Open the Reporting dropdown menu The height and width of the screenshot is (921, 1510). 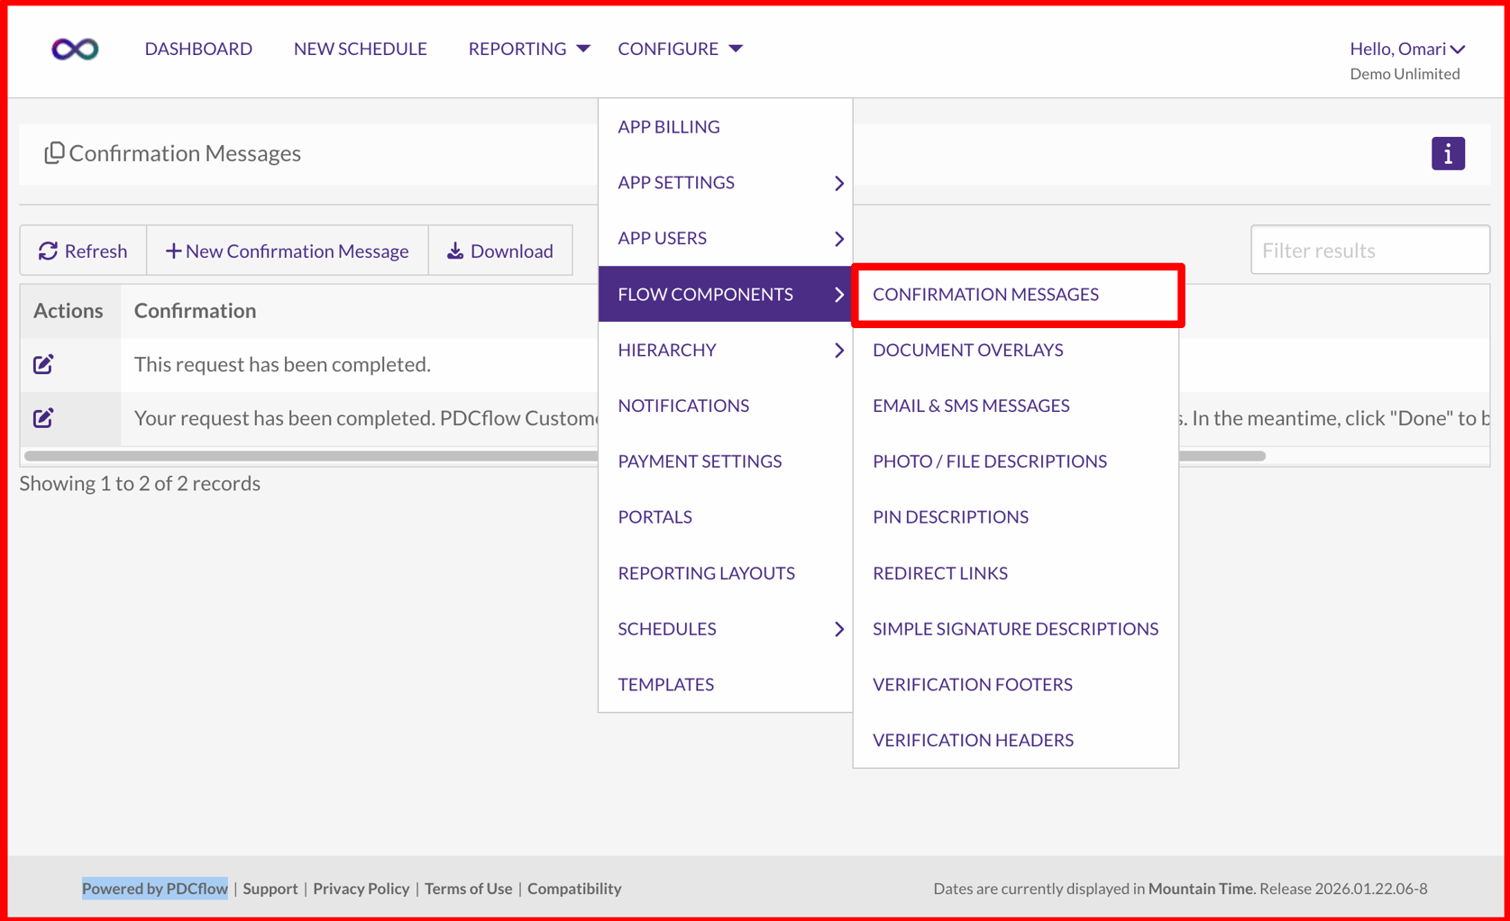coord(528,49)
